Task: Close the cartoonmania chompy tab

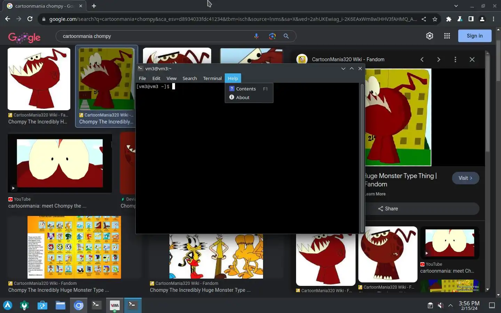Action: click(x=81, y=6)
